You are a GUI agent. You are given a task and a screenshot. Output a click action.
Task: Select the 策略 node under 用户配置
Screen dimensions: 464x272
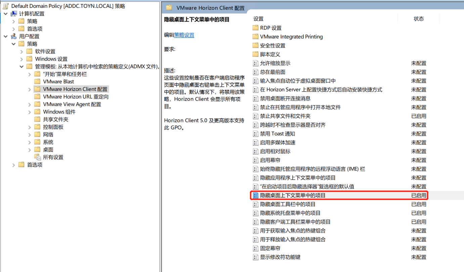tap(32, 44)
